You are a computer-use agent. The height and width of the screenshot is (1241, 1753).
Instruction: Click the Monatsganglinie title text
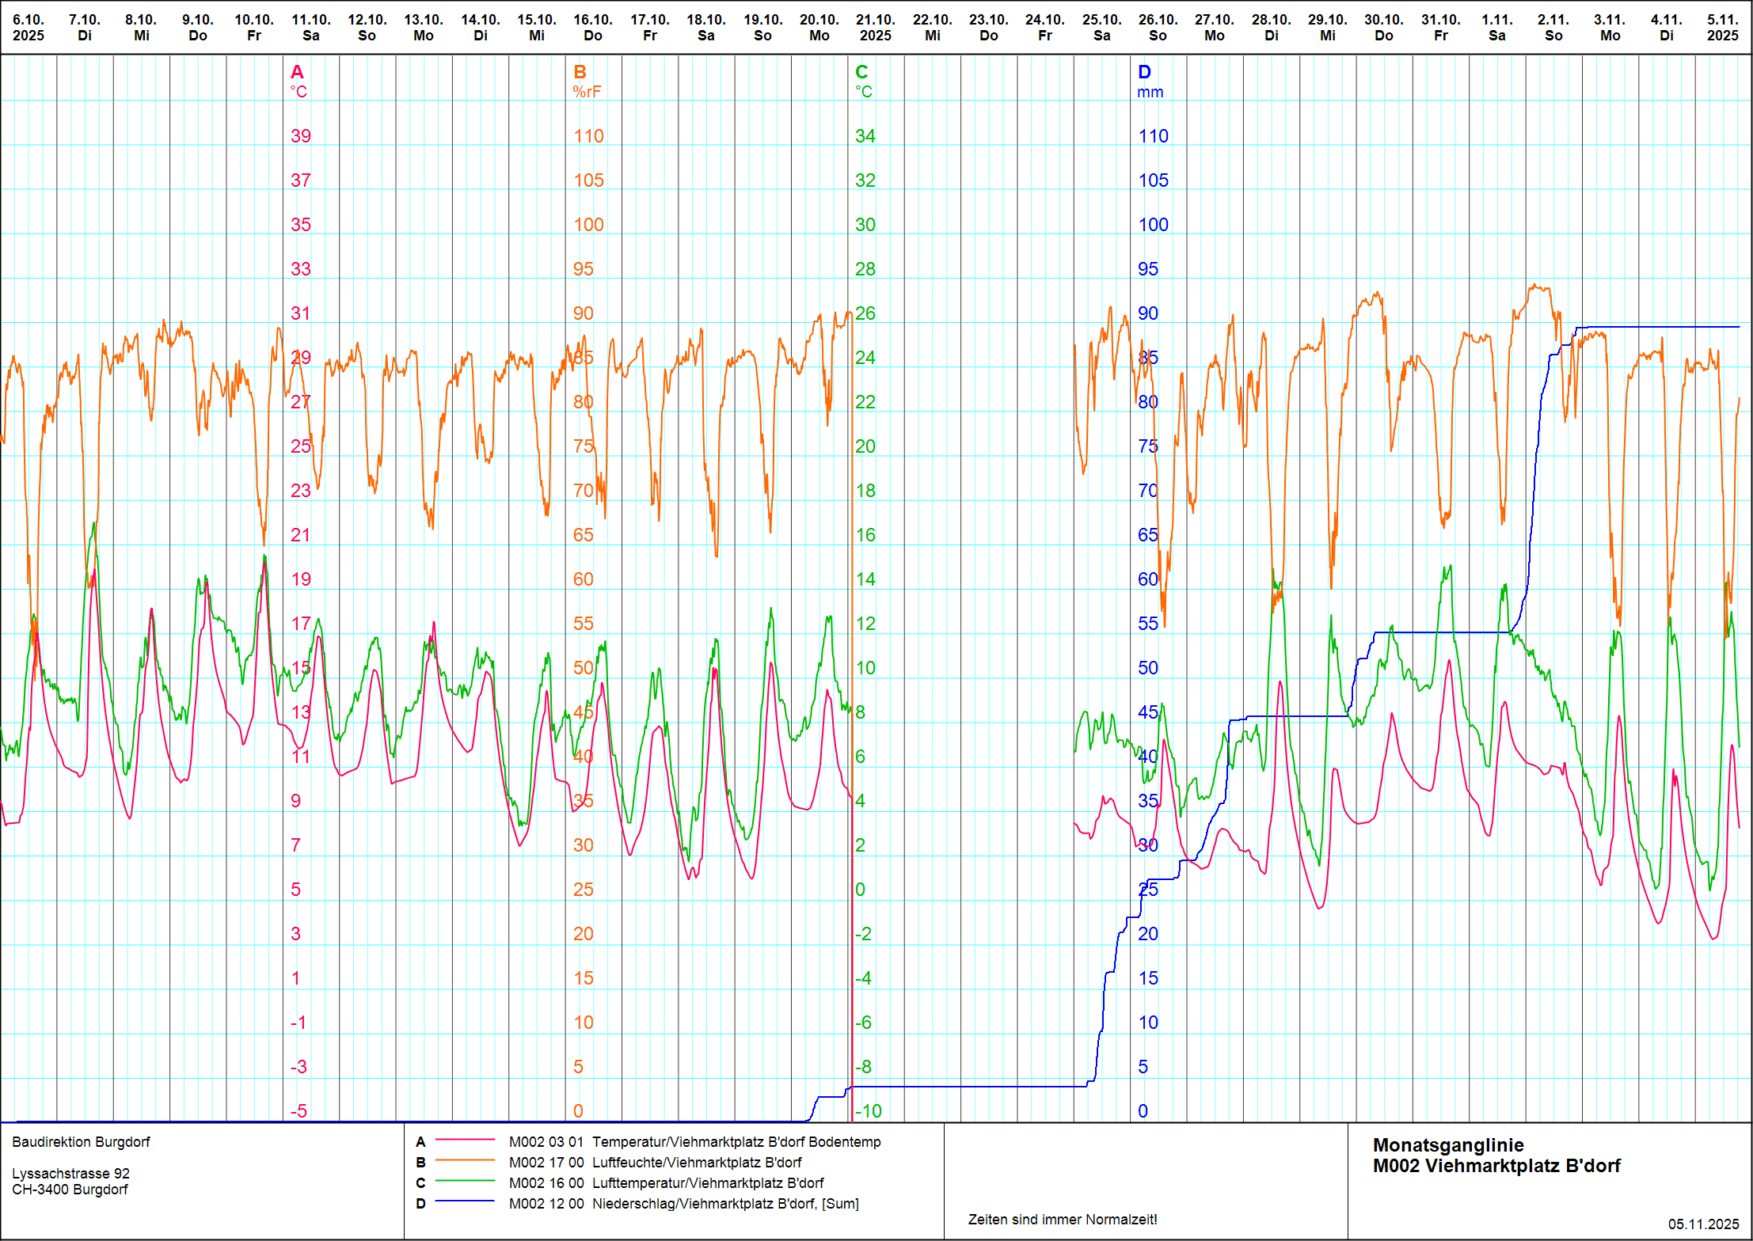click(x=1448, y=1144)
